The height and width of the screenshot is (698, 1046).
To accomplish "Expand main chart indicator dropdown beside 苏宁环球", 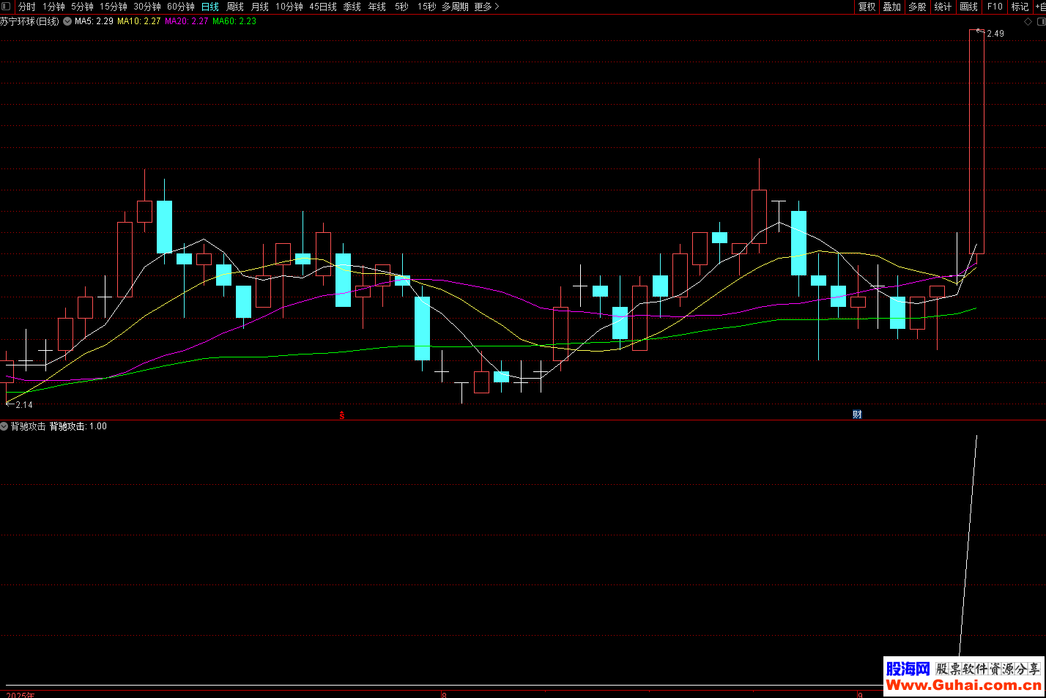I will [x=67, y=21].
